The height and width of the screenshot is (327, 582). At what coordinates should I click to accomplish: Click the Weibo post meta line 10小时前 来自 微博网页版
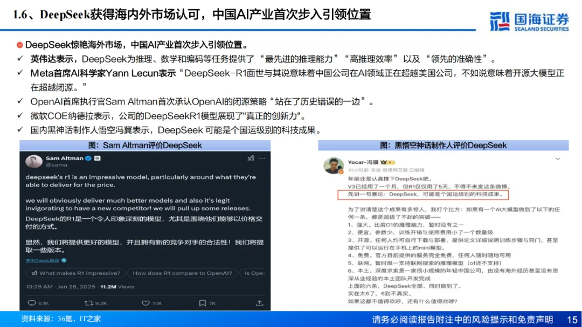click(x=386, y=170)
